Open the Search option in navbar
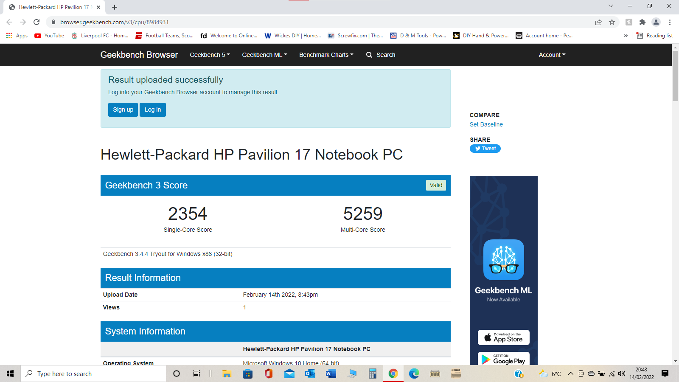Image resolution: width=679 pixels, height=382 pixels. 381,55
